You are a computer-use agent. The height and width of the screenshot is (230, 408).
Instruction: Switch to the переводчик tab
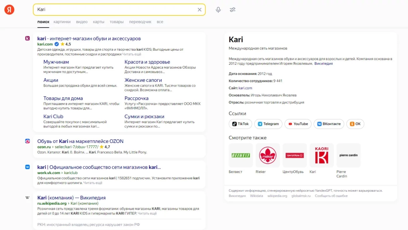point(140,22)
